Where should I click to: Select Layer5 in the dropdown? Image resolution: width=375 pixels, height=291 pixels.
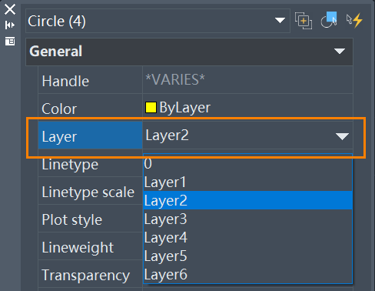[247, 256]
